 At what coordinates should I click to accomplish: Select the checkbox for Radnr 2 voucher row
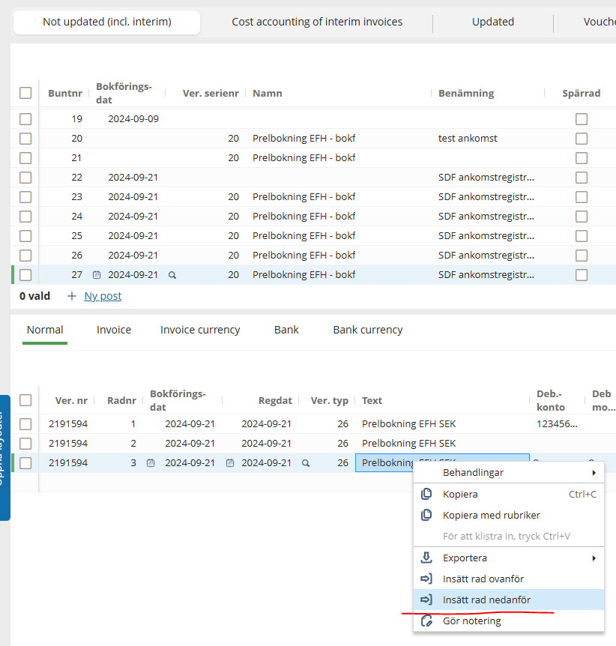point(25,444)
